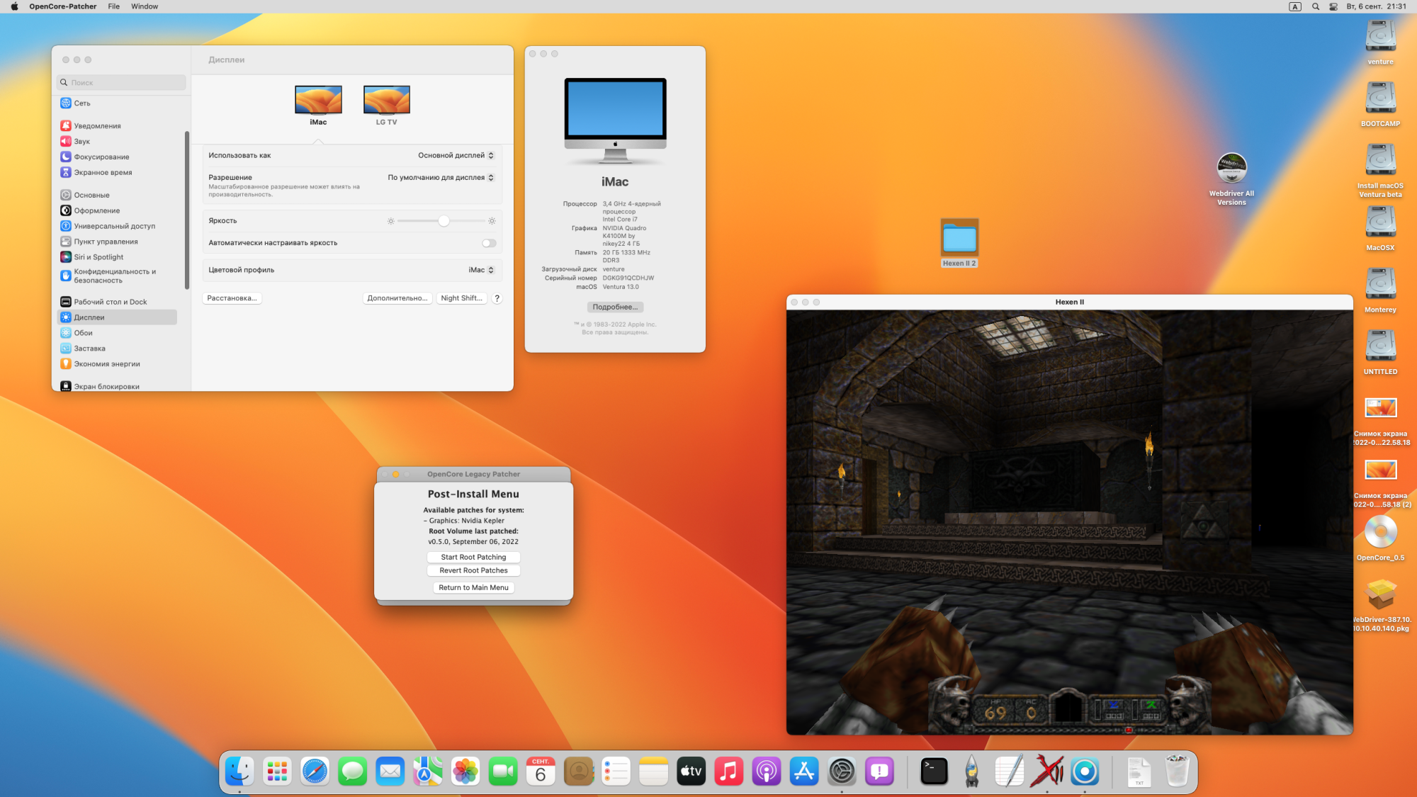Click the brightness slider knob
Viewport: 1417px width, 797px height.
(444, 221)
